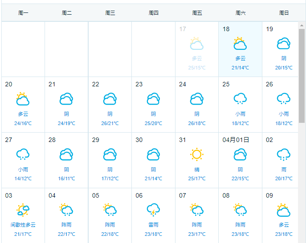Click the 雷雨 label on day 06

point(153,225)
